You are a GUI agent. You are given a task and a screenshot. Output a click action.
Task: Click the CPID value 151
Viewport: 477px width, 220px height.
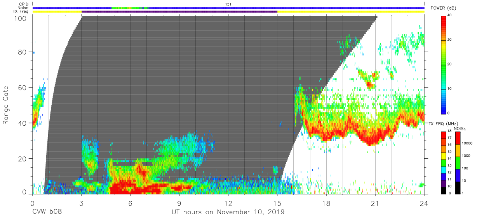tap(228, 4)
